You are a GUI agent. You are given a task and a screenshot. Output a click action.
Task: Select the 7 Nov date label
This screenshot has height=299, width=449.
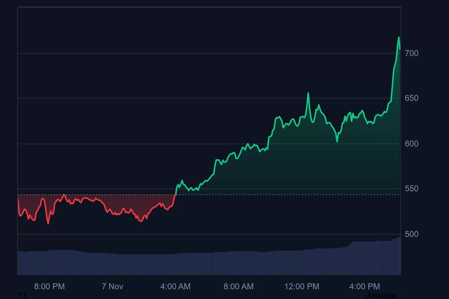click(x=112, y=287)
